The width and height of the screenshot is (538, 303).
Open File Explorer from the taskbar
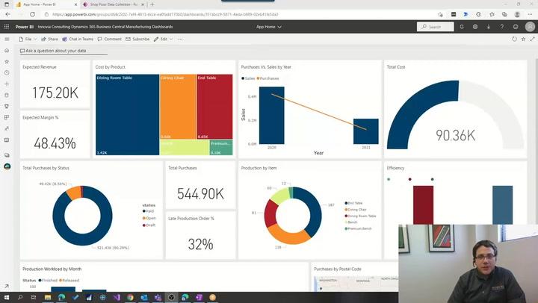[x=48, y=297]
